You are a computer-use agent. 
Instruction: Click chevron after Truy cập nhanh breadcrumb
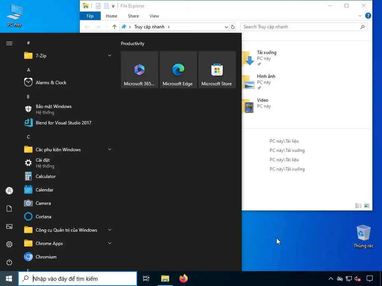click(169, 27)
